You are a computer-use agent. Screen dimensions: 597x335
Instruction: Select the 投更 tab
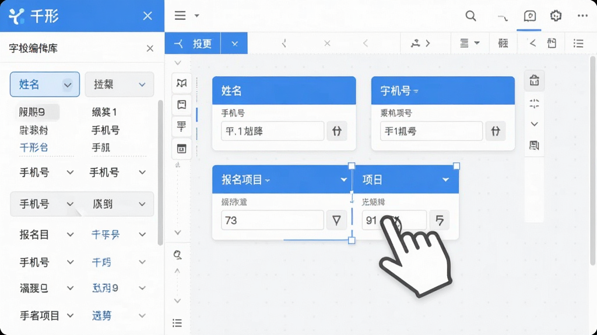193,43
